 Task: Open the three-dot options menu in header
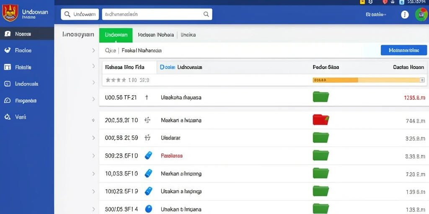point(405,15)
